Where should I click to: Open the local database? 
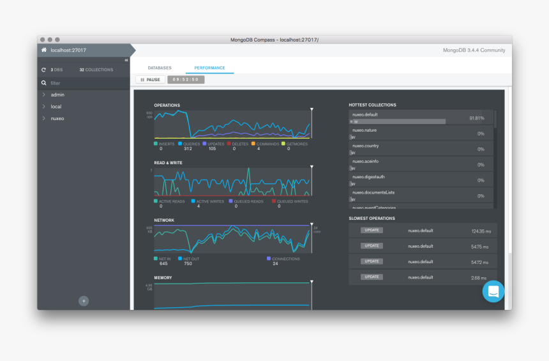tap(56, 107)
